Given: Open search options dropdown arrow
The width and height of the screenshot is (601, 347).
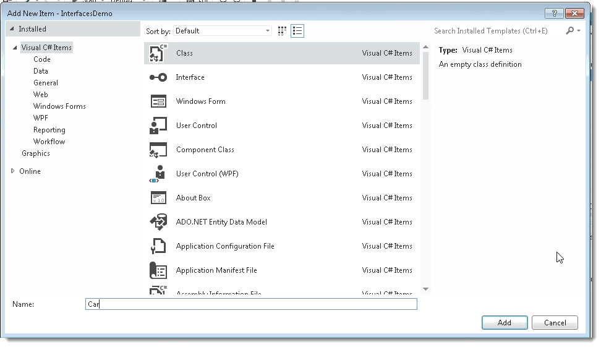Looking at the screenshot, I should pyautogui.click(x=579, y=30).
